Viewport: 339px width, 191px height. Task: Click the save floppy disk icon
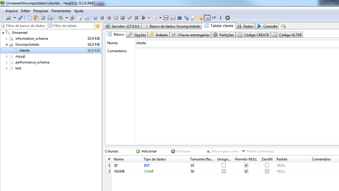[x=166, y=18]
